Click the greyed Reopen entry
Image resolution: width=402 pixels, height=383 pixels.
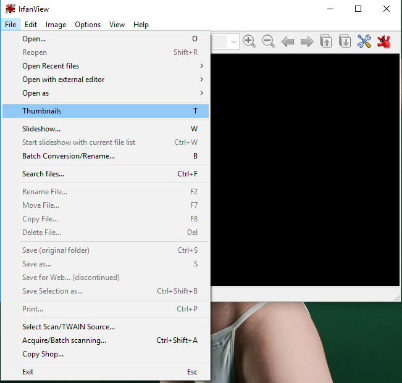(106, 52)
